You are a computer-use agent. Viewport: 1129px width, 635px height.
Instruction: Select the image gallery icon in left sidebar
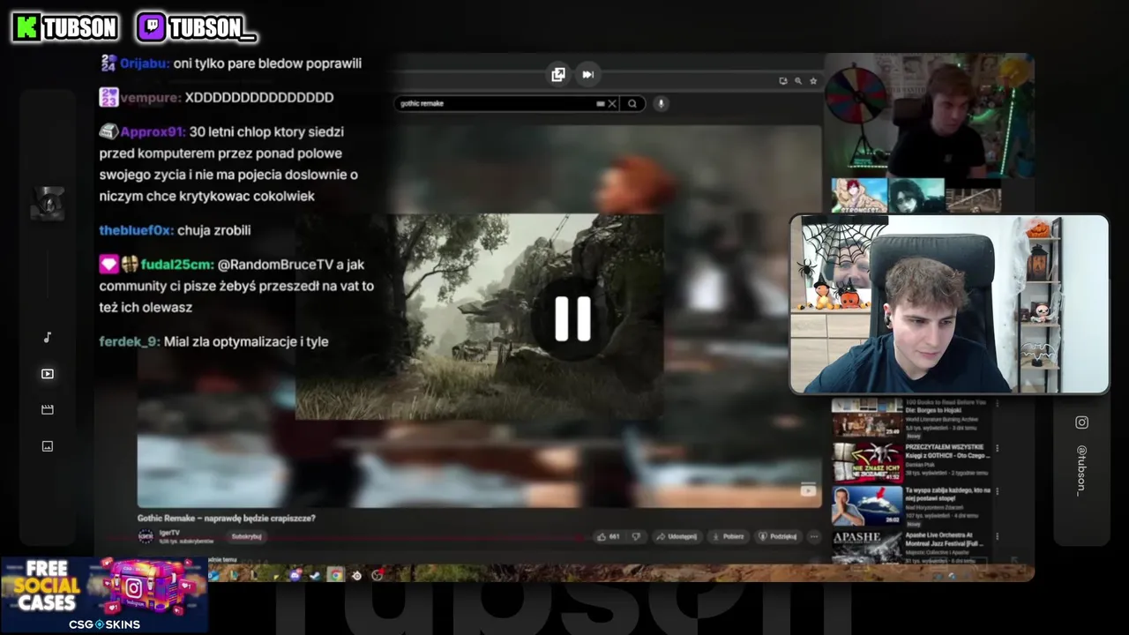click(48, 446)
